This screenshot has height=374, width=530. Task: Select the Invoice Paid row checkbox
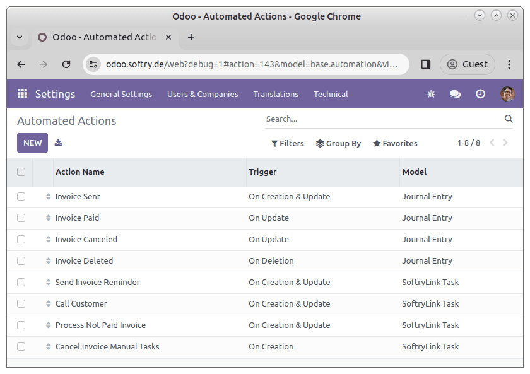point(21,218)
